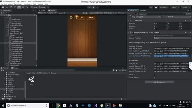Click the NavySoftBlockWood breadcrumb
The height and width of the screenshot is (108, 192).
coord(41,73)
